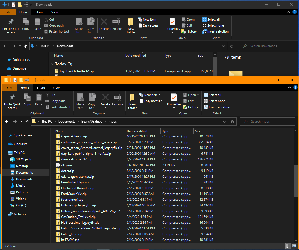This screenshot has height=250, width=299.
Task: Click Invert selection in Downloads window
Action: (216, 31)
